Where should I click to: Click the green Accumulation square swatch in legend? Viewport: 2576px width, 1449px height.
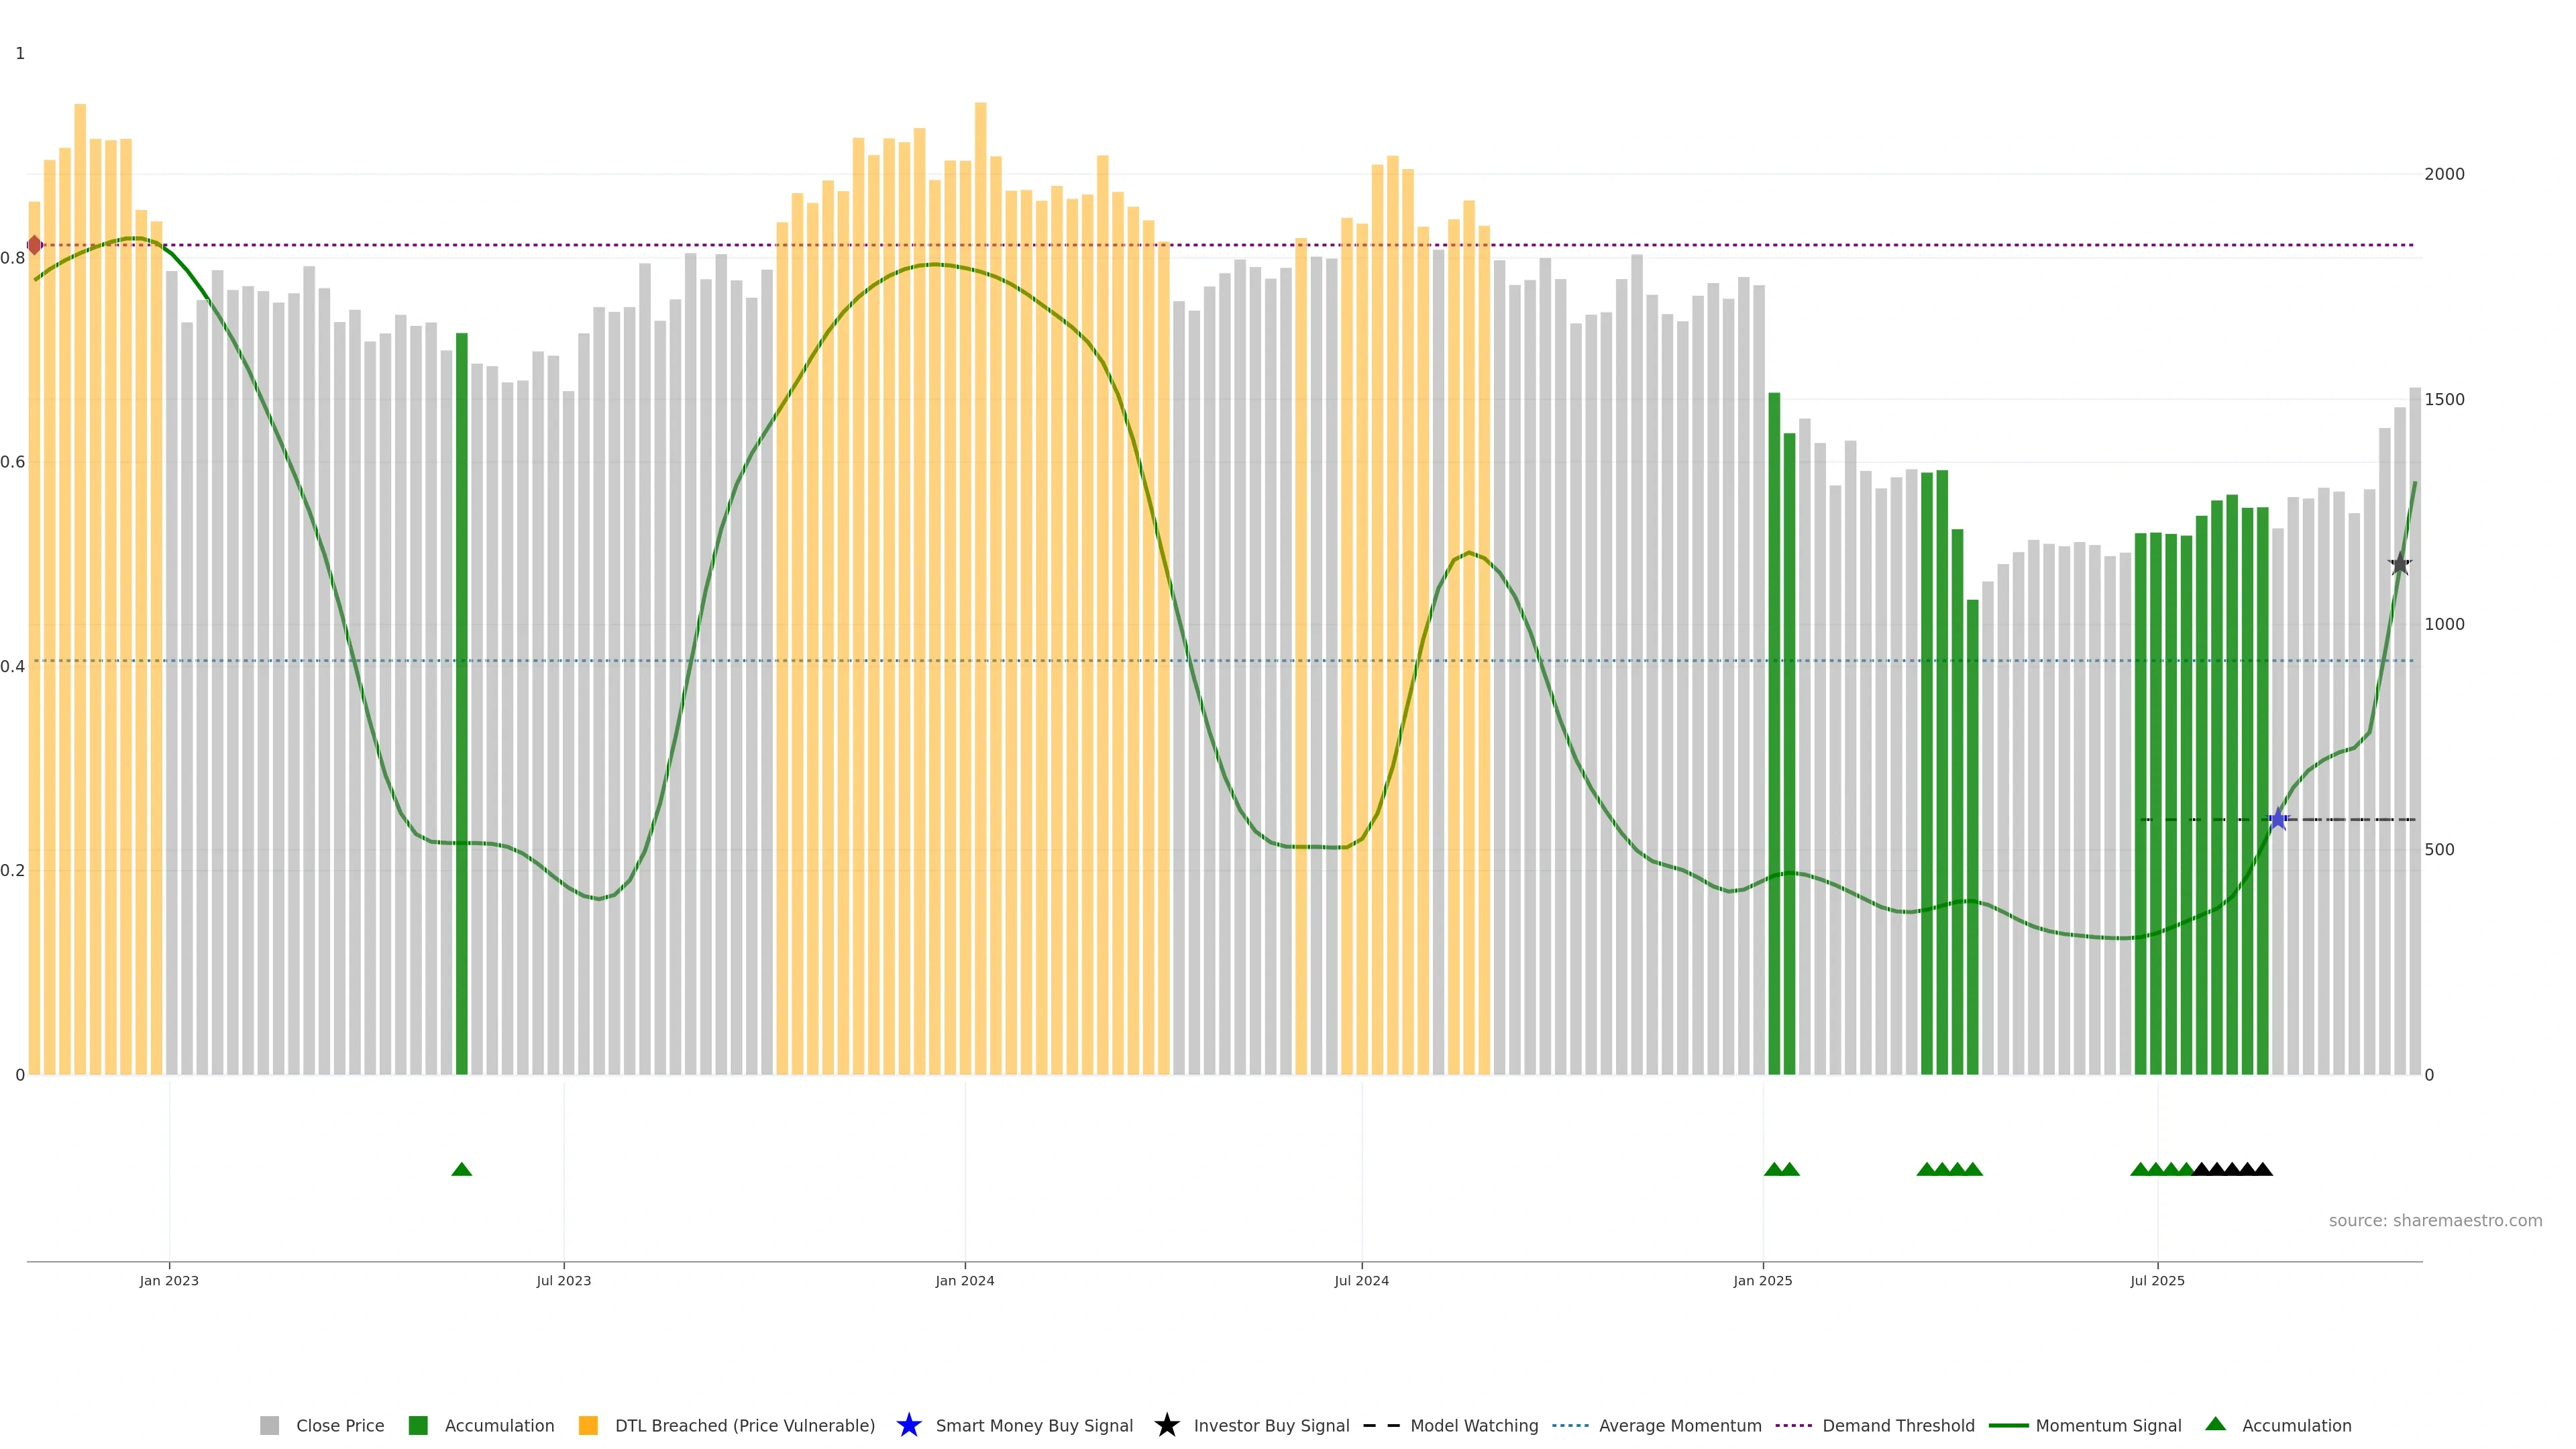tap(418, 1425)
